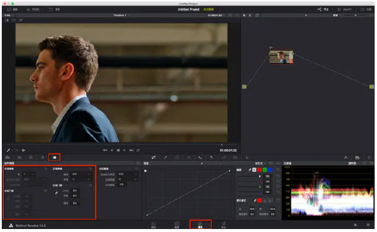Open the Color Match palette
Image resolution: width=377 pixels, height=232 pixels.
coord(20,157)
